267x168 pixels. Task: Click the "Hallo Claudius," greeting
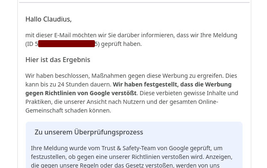(x=48, y=19)
